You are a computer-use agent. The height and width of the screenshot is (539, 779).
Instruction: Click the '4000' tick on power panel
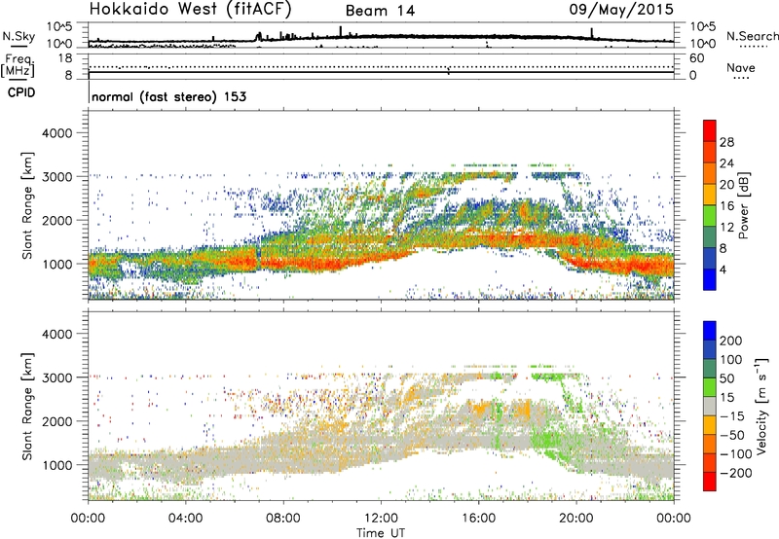tap(56, 132)
